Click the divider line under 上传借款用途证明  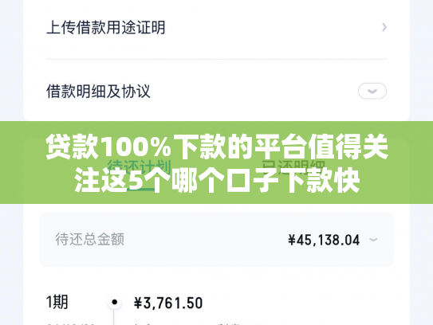click(x=217, y=59)
